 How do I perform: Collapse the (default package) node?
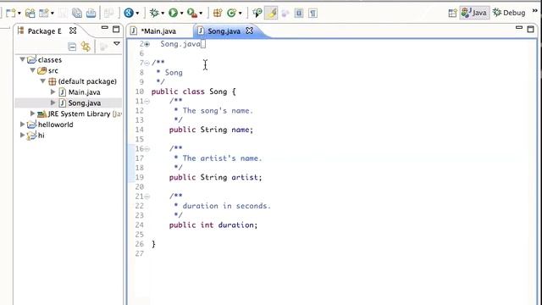(43, 81)
